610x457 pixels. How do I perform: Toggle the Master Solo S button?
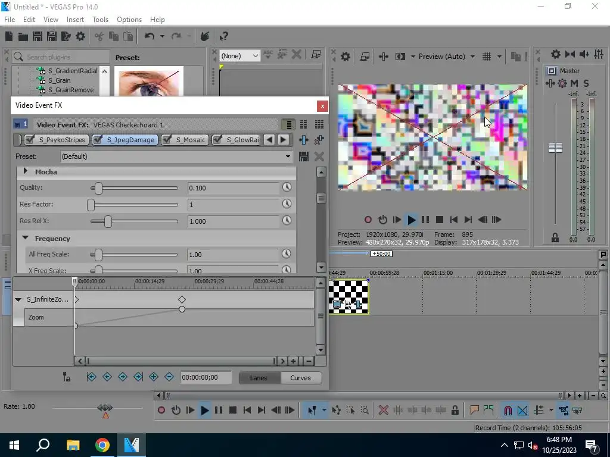[x=586, y=83]
